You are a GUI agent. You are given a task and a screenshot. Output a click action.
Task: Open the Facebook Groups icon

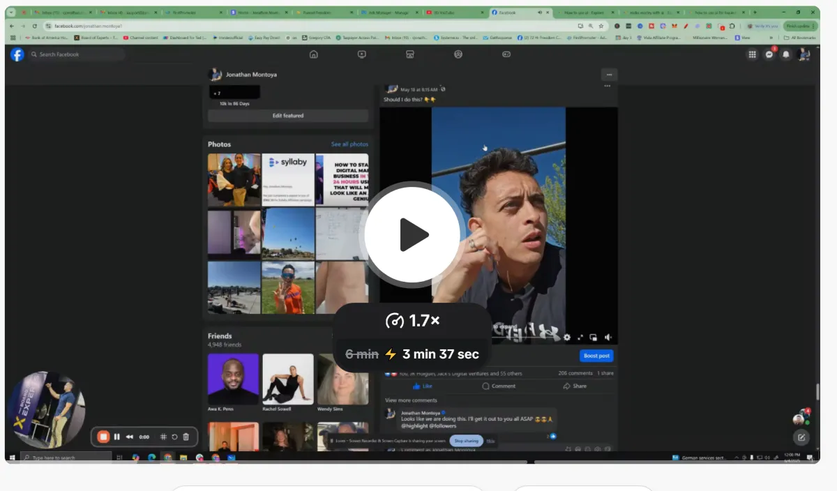[x=458, y=54]
